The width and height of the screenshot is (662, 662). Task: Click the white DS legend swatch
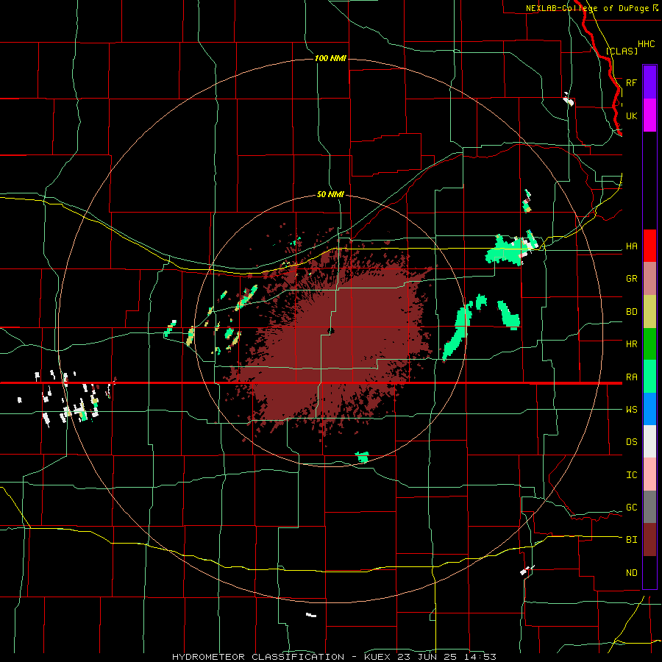tap(649, 441)
